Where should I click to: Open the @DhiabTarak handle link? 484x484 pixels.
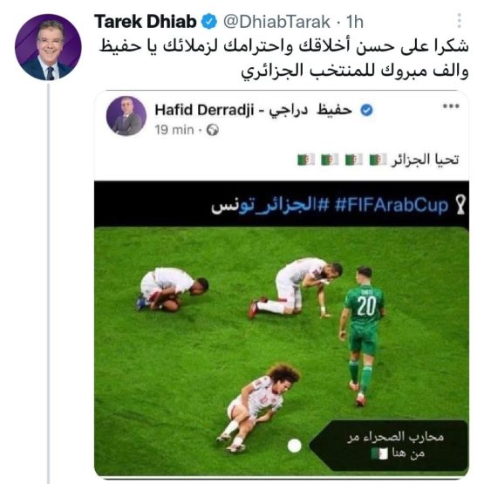276,22
